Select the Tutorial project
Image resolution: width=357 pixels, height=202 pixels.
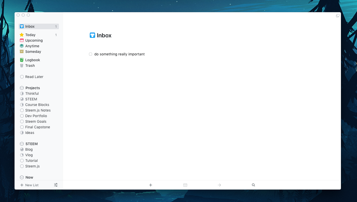39,161
